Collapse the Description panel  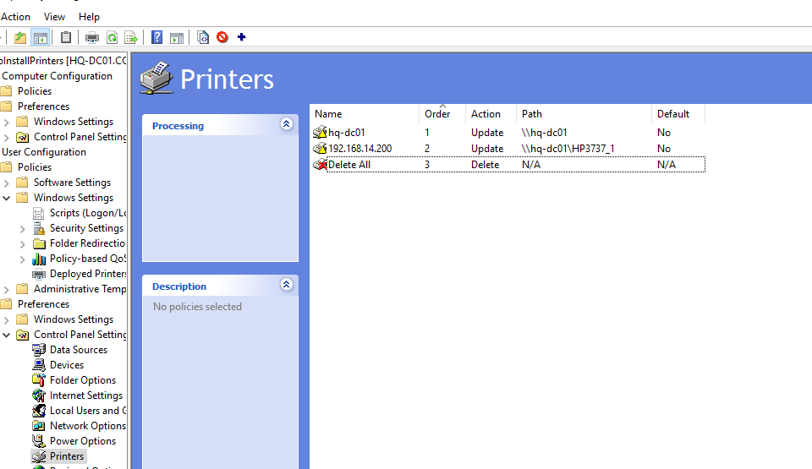286,286
